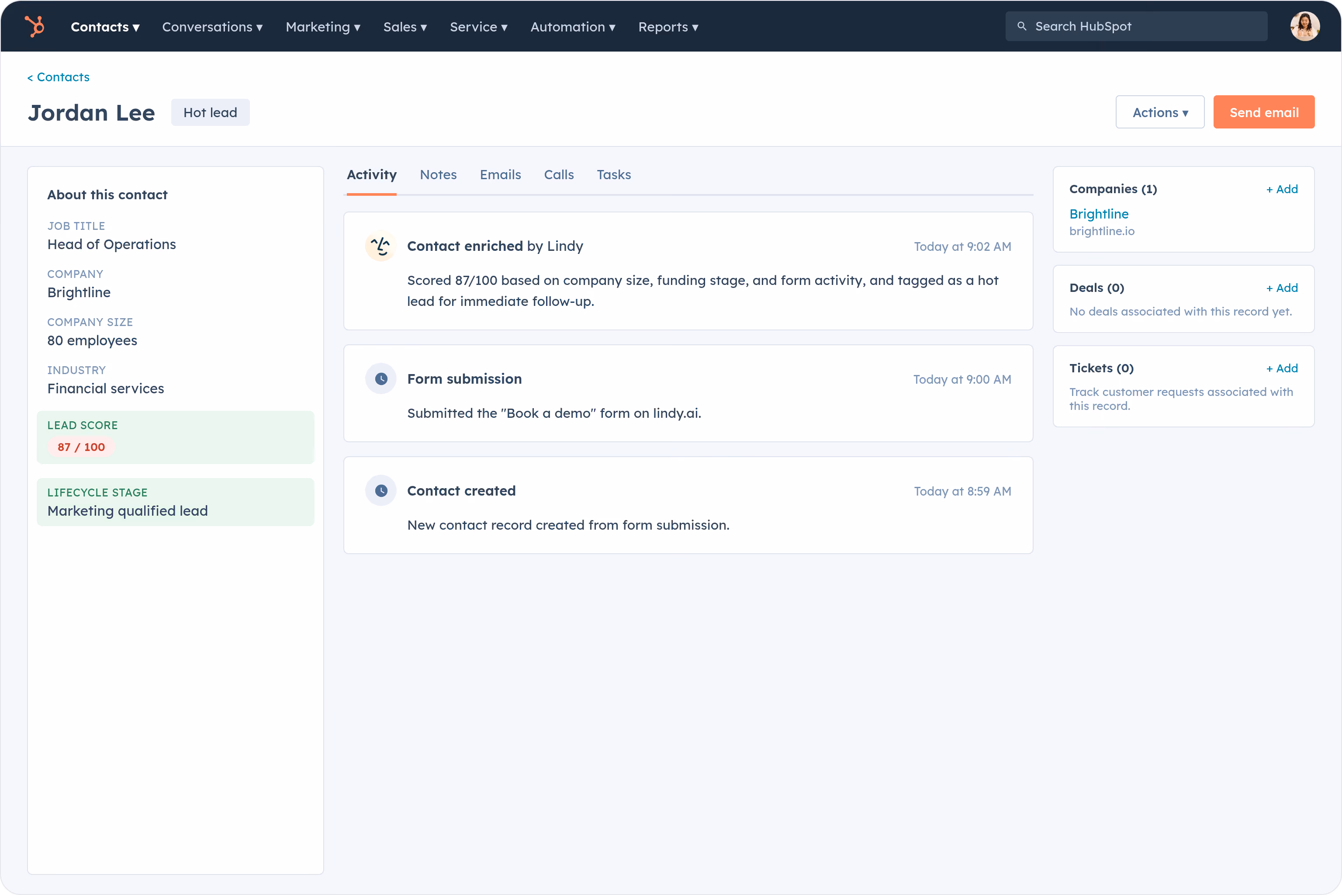The width and height of the screenshot is (1342, 895).
Task: Add a company association
Action: pyautogui.click(x=1282, y=189)
